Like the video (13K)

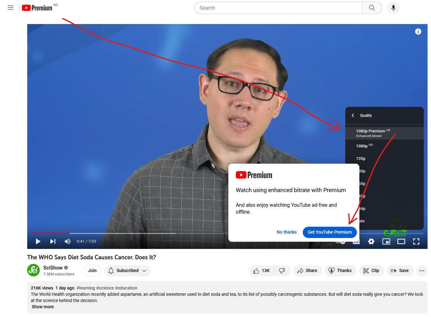[261, 270]
